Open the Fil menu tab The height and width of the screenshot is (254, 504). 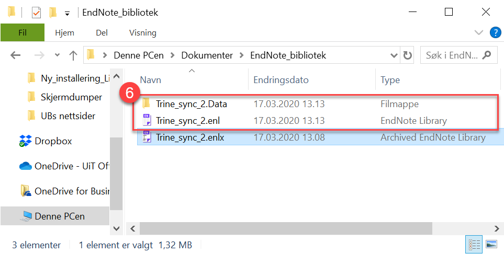point(22,32)
